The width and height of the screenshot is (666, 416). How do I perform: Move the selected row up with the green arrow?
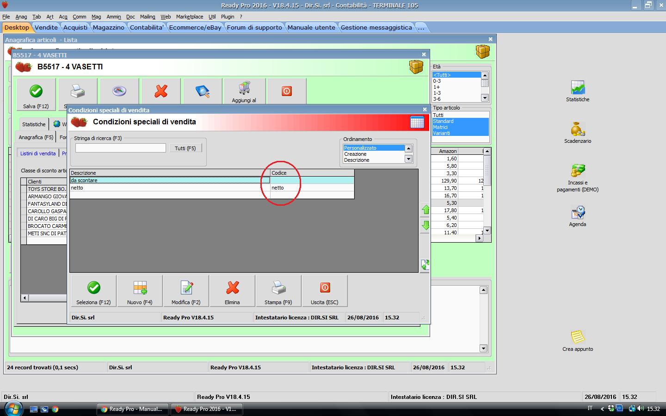tap(425, 210)
